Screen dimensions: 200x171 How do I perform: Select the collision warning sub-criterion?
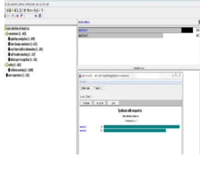pyautogui.click(x=22, y=70)
